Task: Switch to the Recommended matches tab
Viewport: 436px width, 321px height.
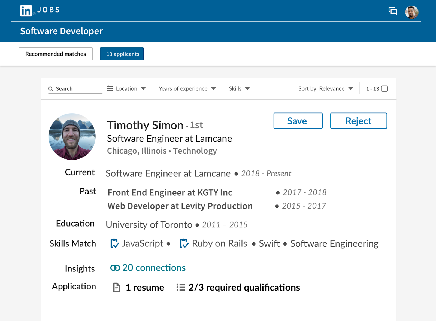Action: pyautogui.click(x=56, y=54)
